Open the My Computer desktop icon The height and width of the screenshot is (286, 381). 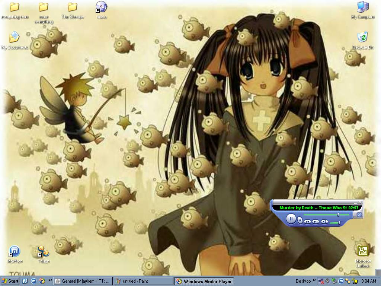pyautogui.click(x=363, y=10)
